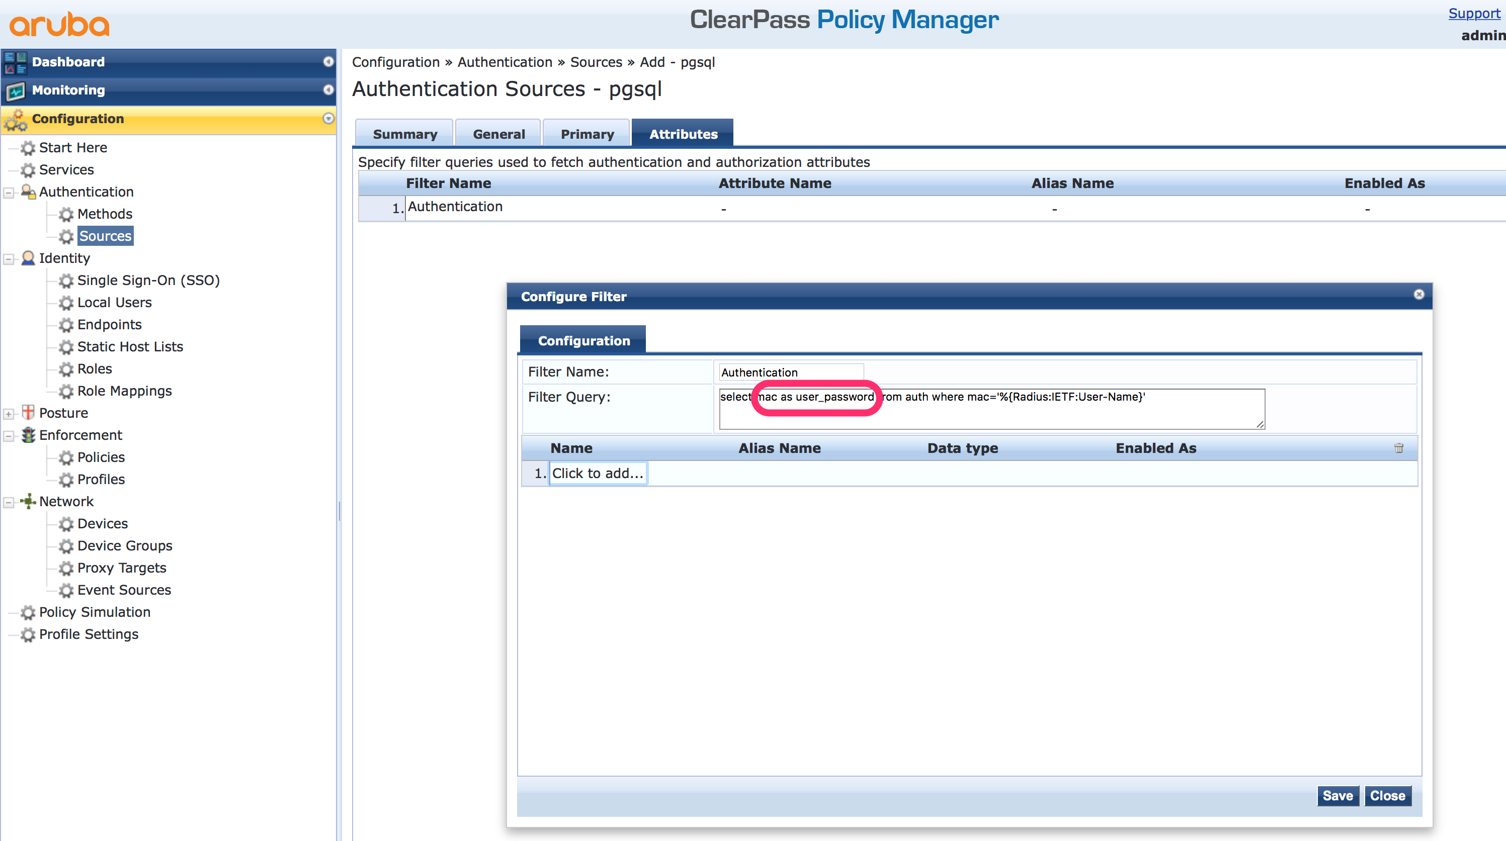
Task: Collapse the Authentication tree node
Action: click(9, 193)
